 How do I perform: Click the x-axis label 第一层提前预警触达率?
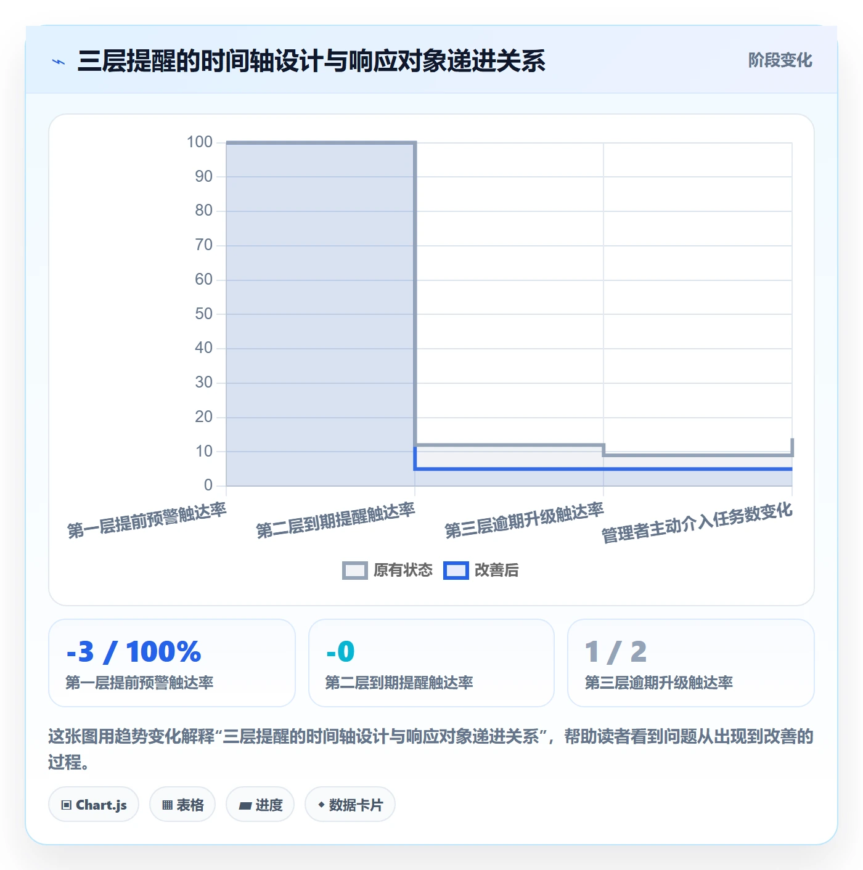point(147,521)
